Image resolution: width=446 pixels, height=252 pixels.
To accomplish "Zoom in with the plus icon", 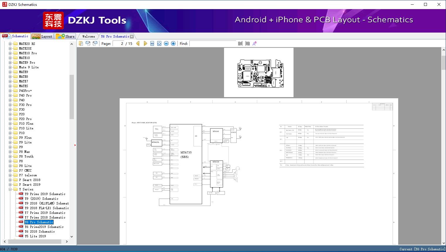I will click(173, 43).
